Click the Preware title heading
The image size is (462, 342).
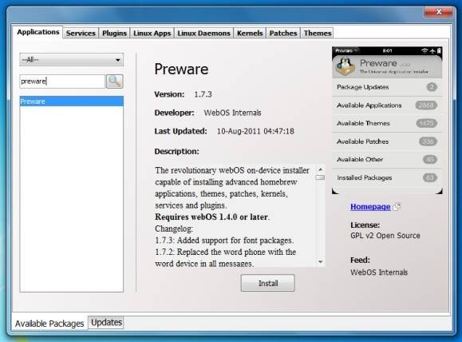(x=181, y=70)
